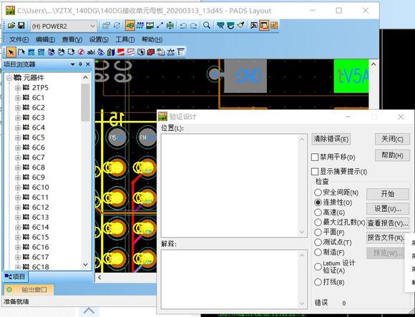Toggle the Dimensioning Toolbar icon
The image size is (415, 317).
[150, 26]
